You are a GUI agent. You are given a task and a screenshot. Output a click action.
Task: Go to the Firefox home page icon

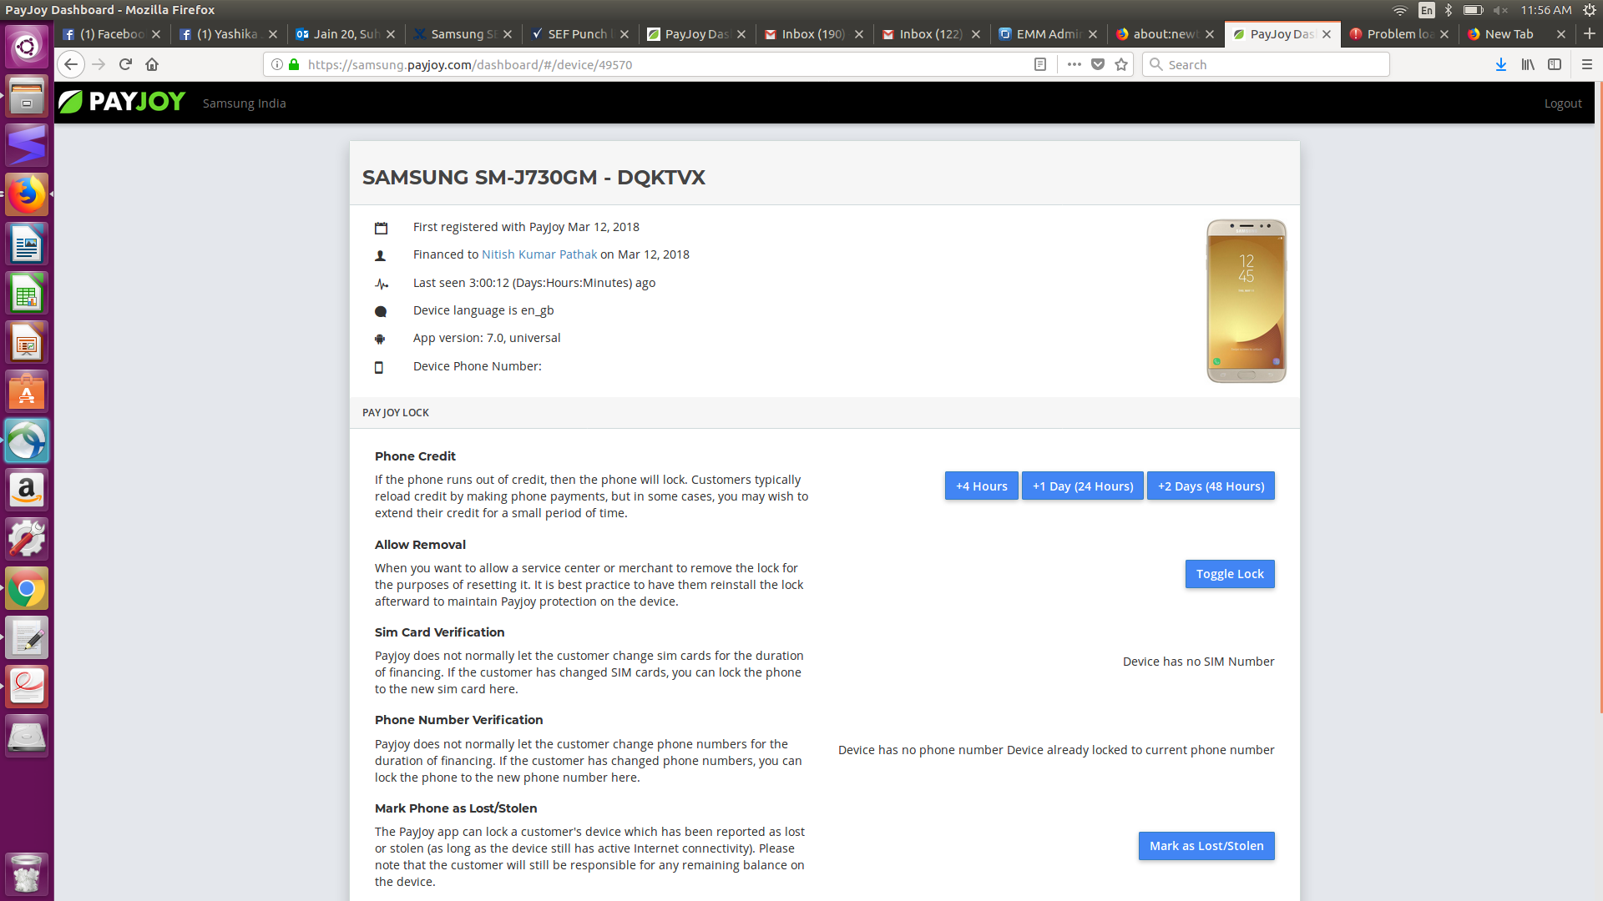(152, 64)
